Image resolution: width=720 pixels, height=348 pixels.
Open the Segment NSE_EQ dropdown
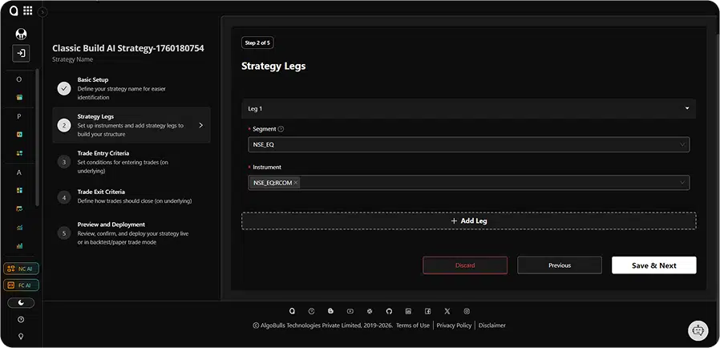(x=468, y=144)
